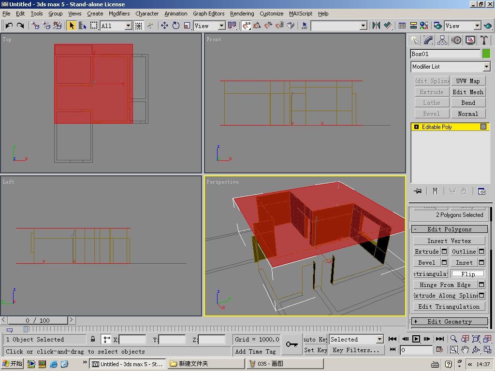Open the key mode Selected dropdown
This screenshot has height=371, width=495.
coord(379,340)
